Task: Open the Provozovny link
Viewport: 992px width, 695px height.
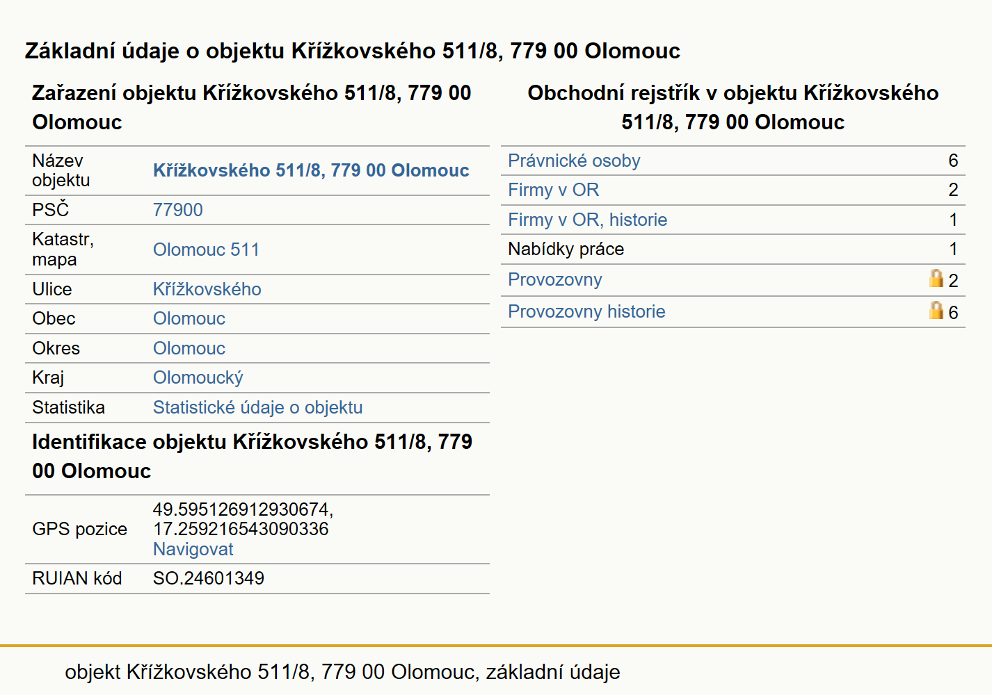Action: 555,279
